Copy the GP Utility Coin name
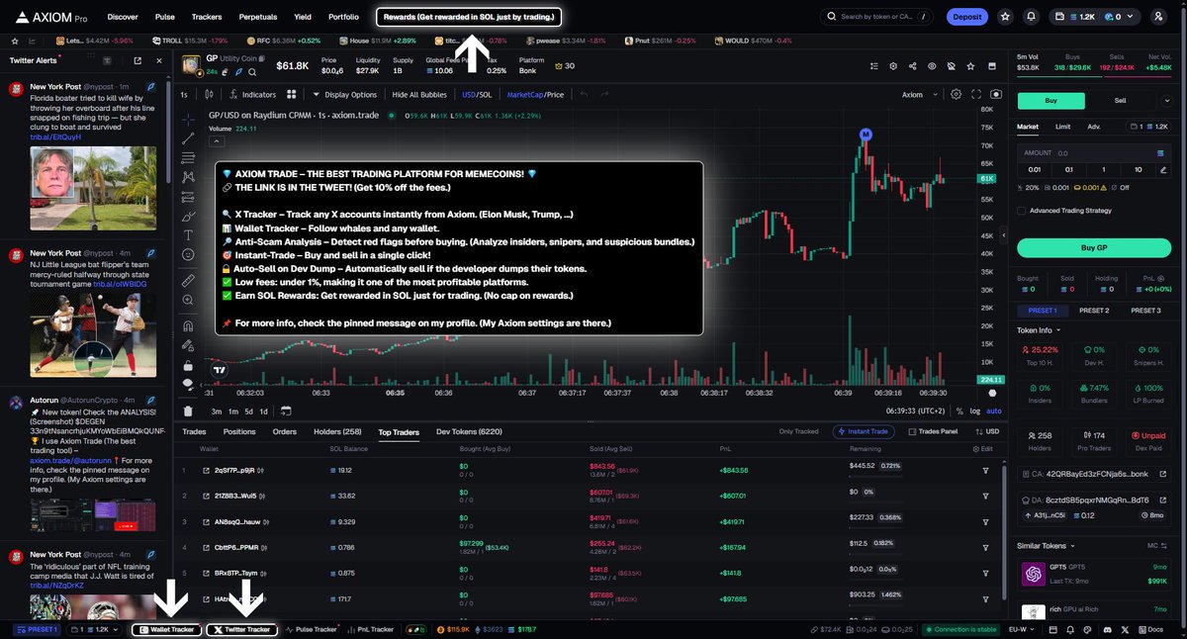 260,59
